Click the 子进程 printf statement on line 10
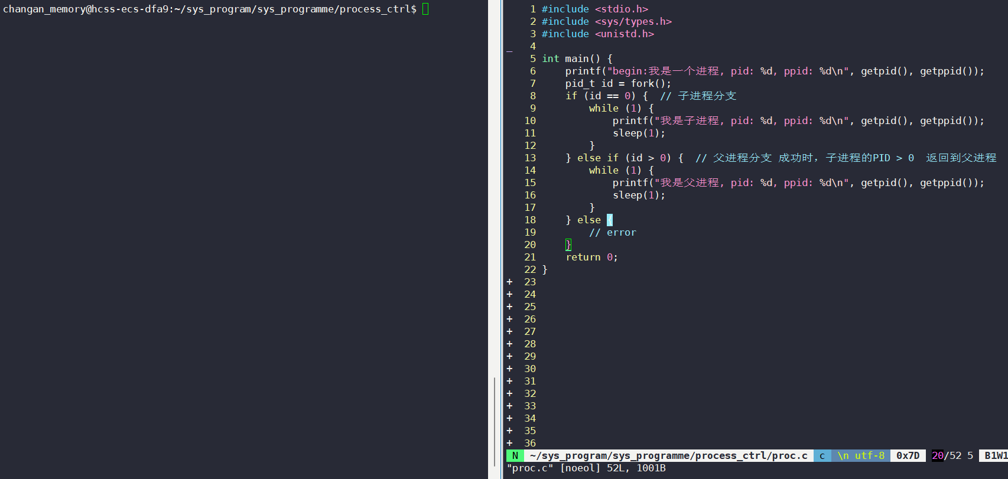The height and width of the screenshot is (479, 1008). click(x=798, y=120)
